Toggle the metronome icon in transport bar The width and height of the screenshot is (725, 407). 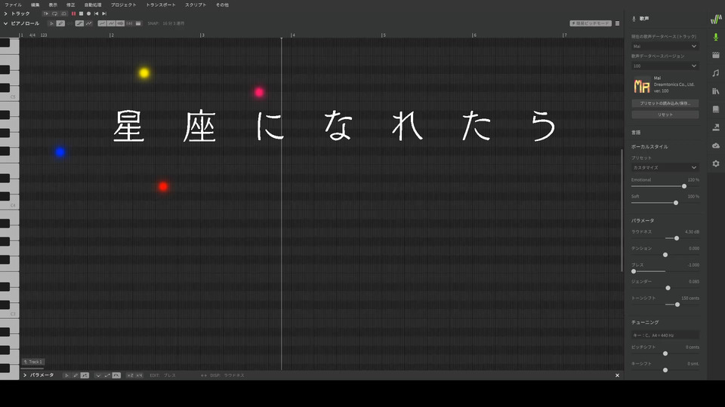pos(63,14)
